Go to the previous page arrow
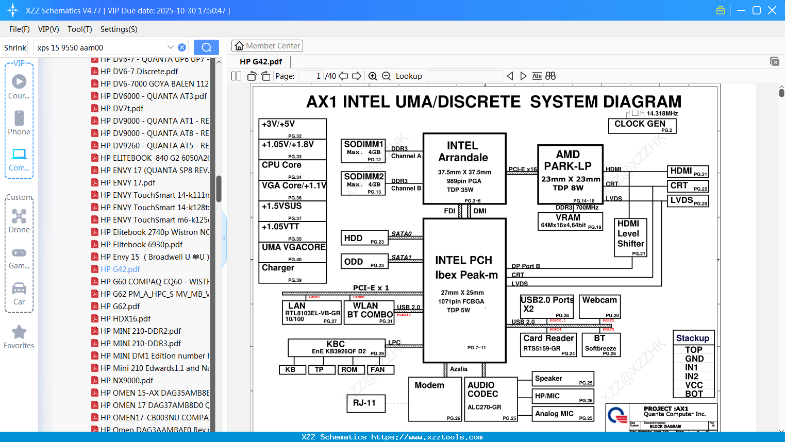Screen dimensions: 785x442 coord(343,76)
